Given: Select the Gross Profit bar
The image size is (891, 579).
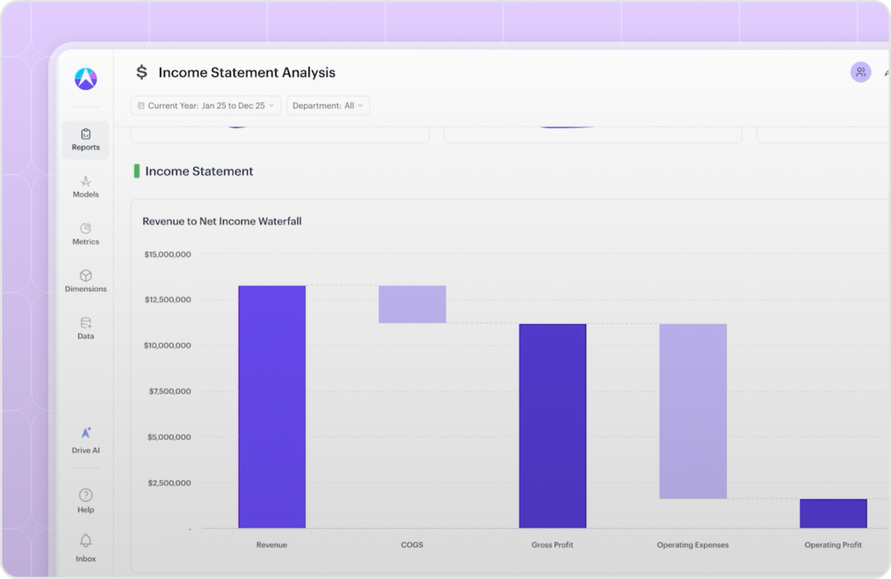Looking at the screenshot, I should (552, 426).
